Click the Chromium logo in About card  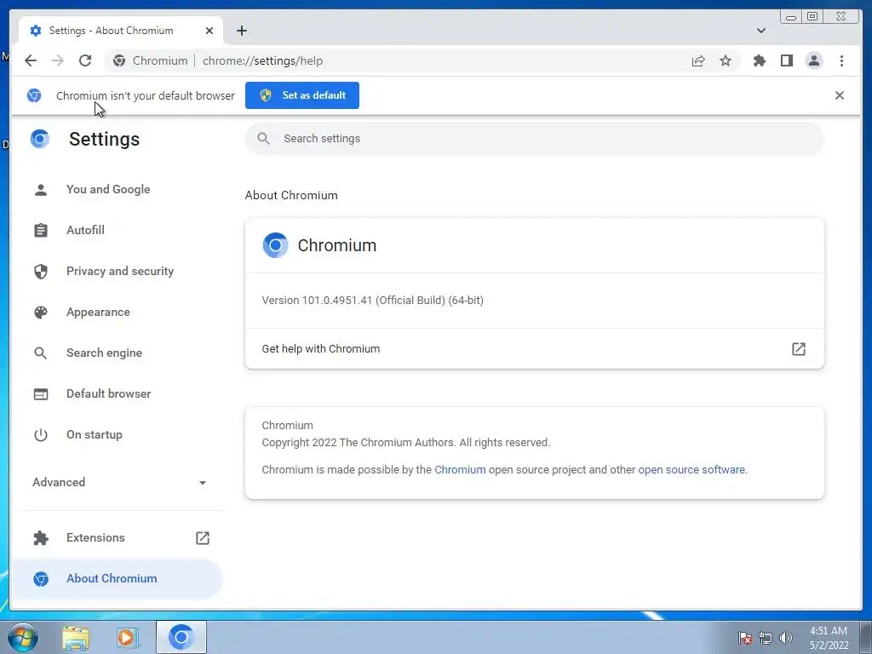tap(275, 245)
